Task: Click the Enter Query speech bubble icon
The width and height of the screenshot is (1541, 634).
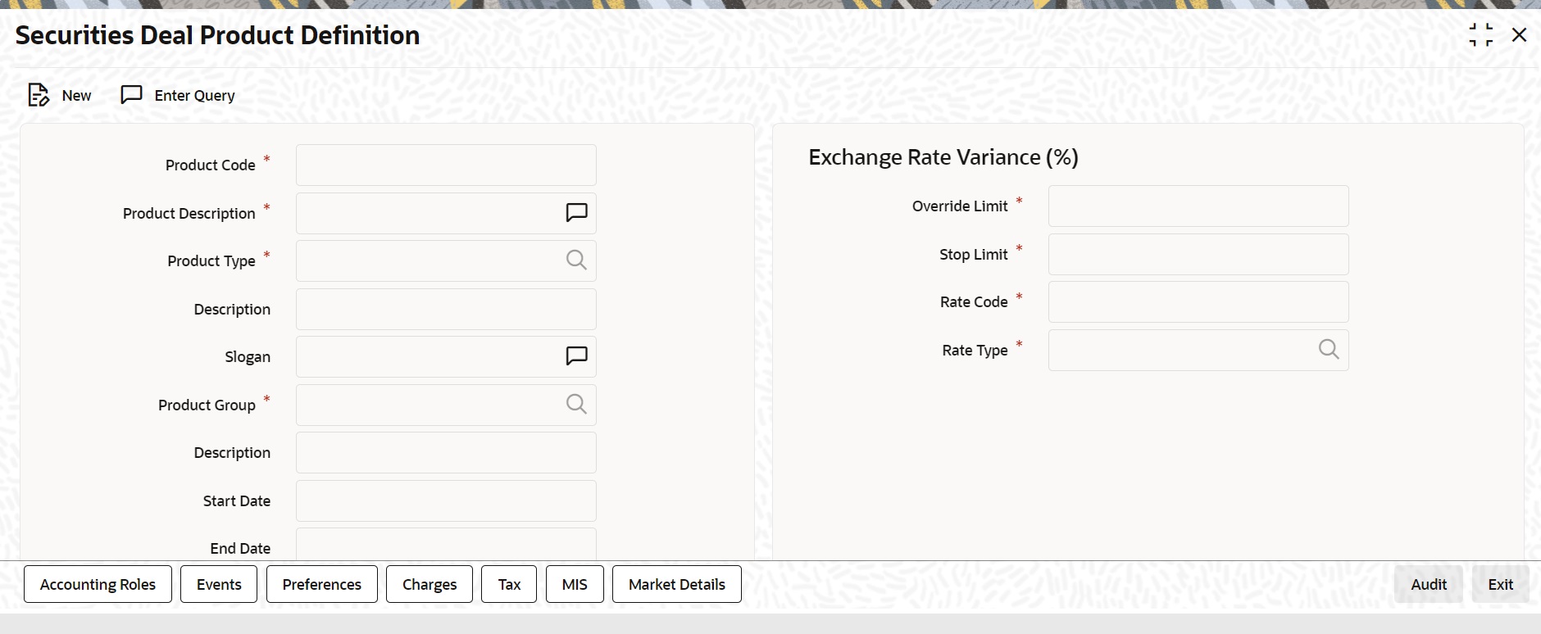Action: point(131,95)
